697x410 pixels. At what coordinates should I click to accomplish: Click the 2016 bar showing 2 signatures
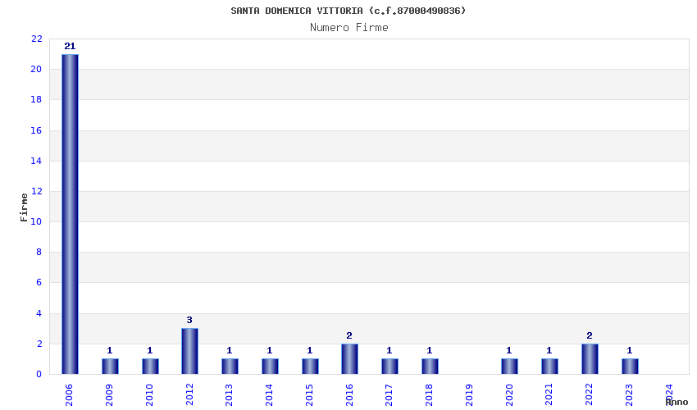(x=350, y=359)
